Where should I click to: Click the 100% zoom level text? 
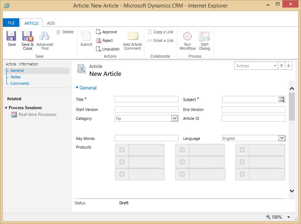[277, 217]
